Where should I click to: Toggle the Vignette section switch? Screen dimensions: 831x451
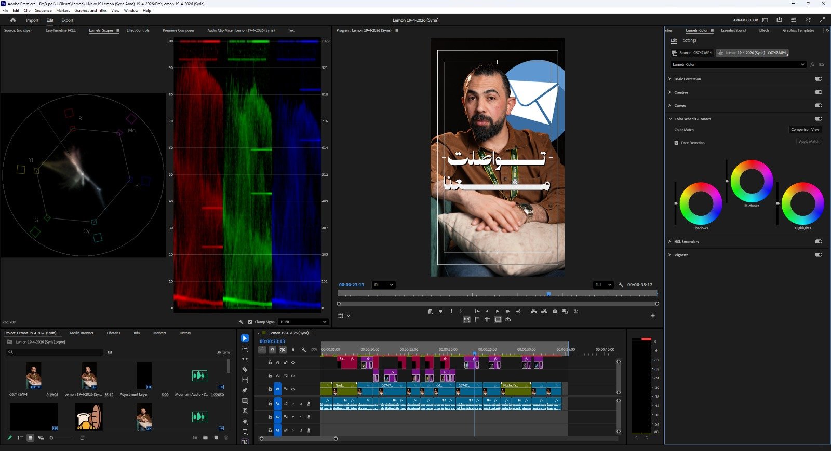819,255
